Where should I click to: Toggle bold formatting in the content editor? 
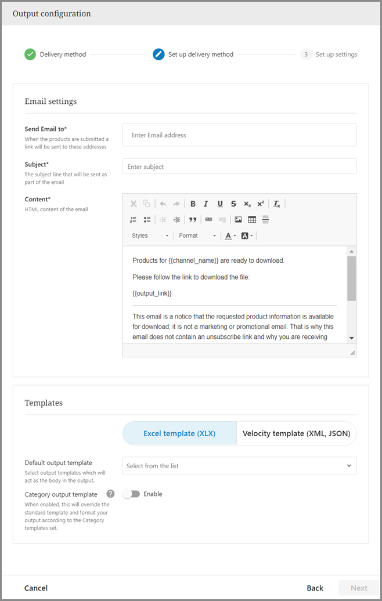coord(193,204)
